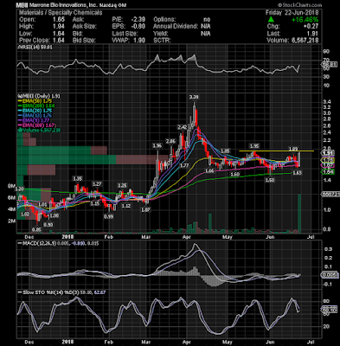This screenshot has height=346, width=340.
Task: Click the 3.29 peak price annotation
Action: pos(194,97)
